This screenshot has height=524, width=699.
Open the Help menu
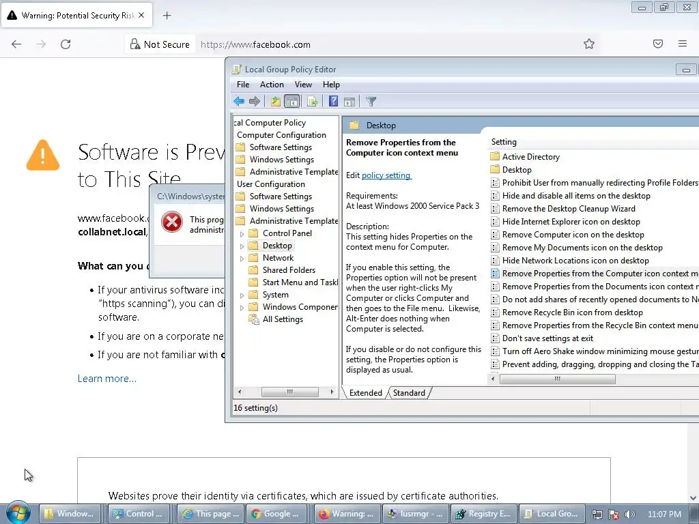pyautogui.click(x=331, y=85)
